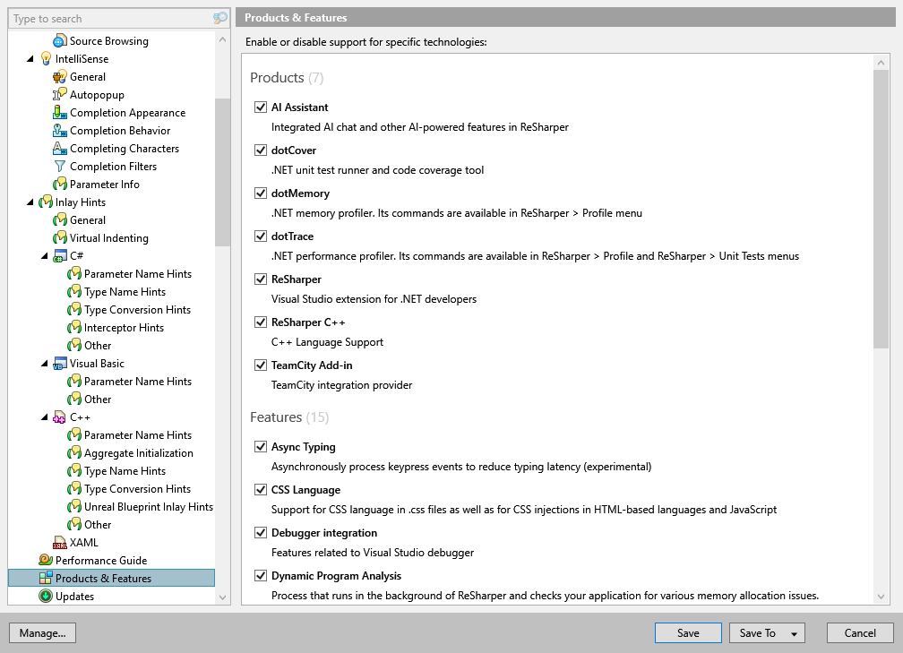903x653 pixels.
Task: Collapse the C# inlay hints node
Action: [45, 255]
